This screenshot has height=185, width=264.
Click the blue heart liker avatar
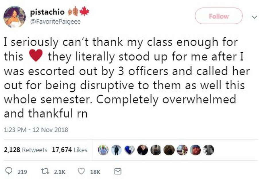[x=129, y=150]
